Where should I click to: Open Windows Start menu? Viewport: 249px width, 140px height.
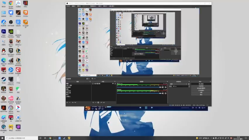2,138
